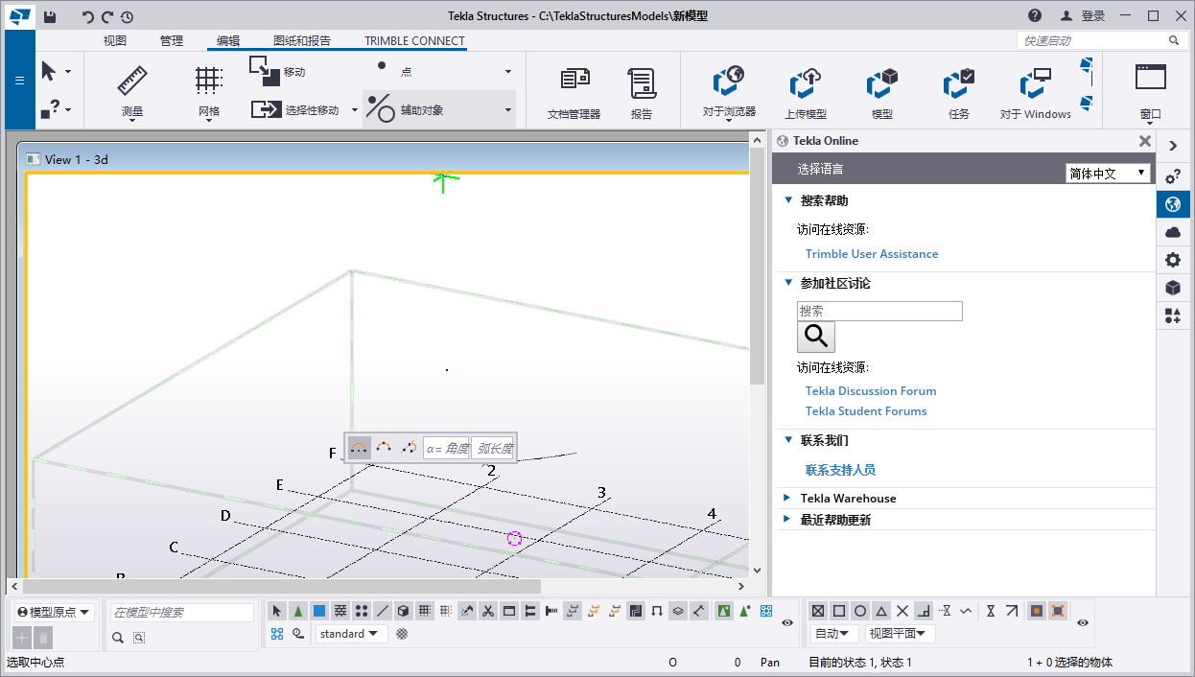
Task: Switch to the TRIMBLE CONNECT tab
Action: (x=414, y=40)
